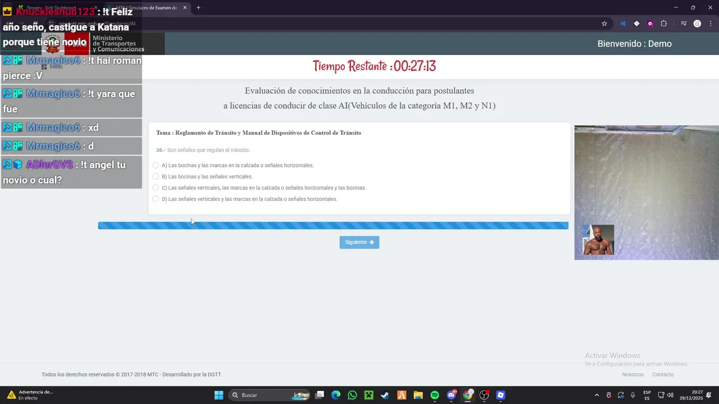This screenshot has height=404, width=719.
Task: Show hidden system tray icons
Action: point(597,395)
